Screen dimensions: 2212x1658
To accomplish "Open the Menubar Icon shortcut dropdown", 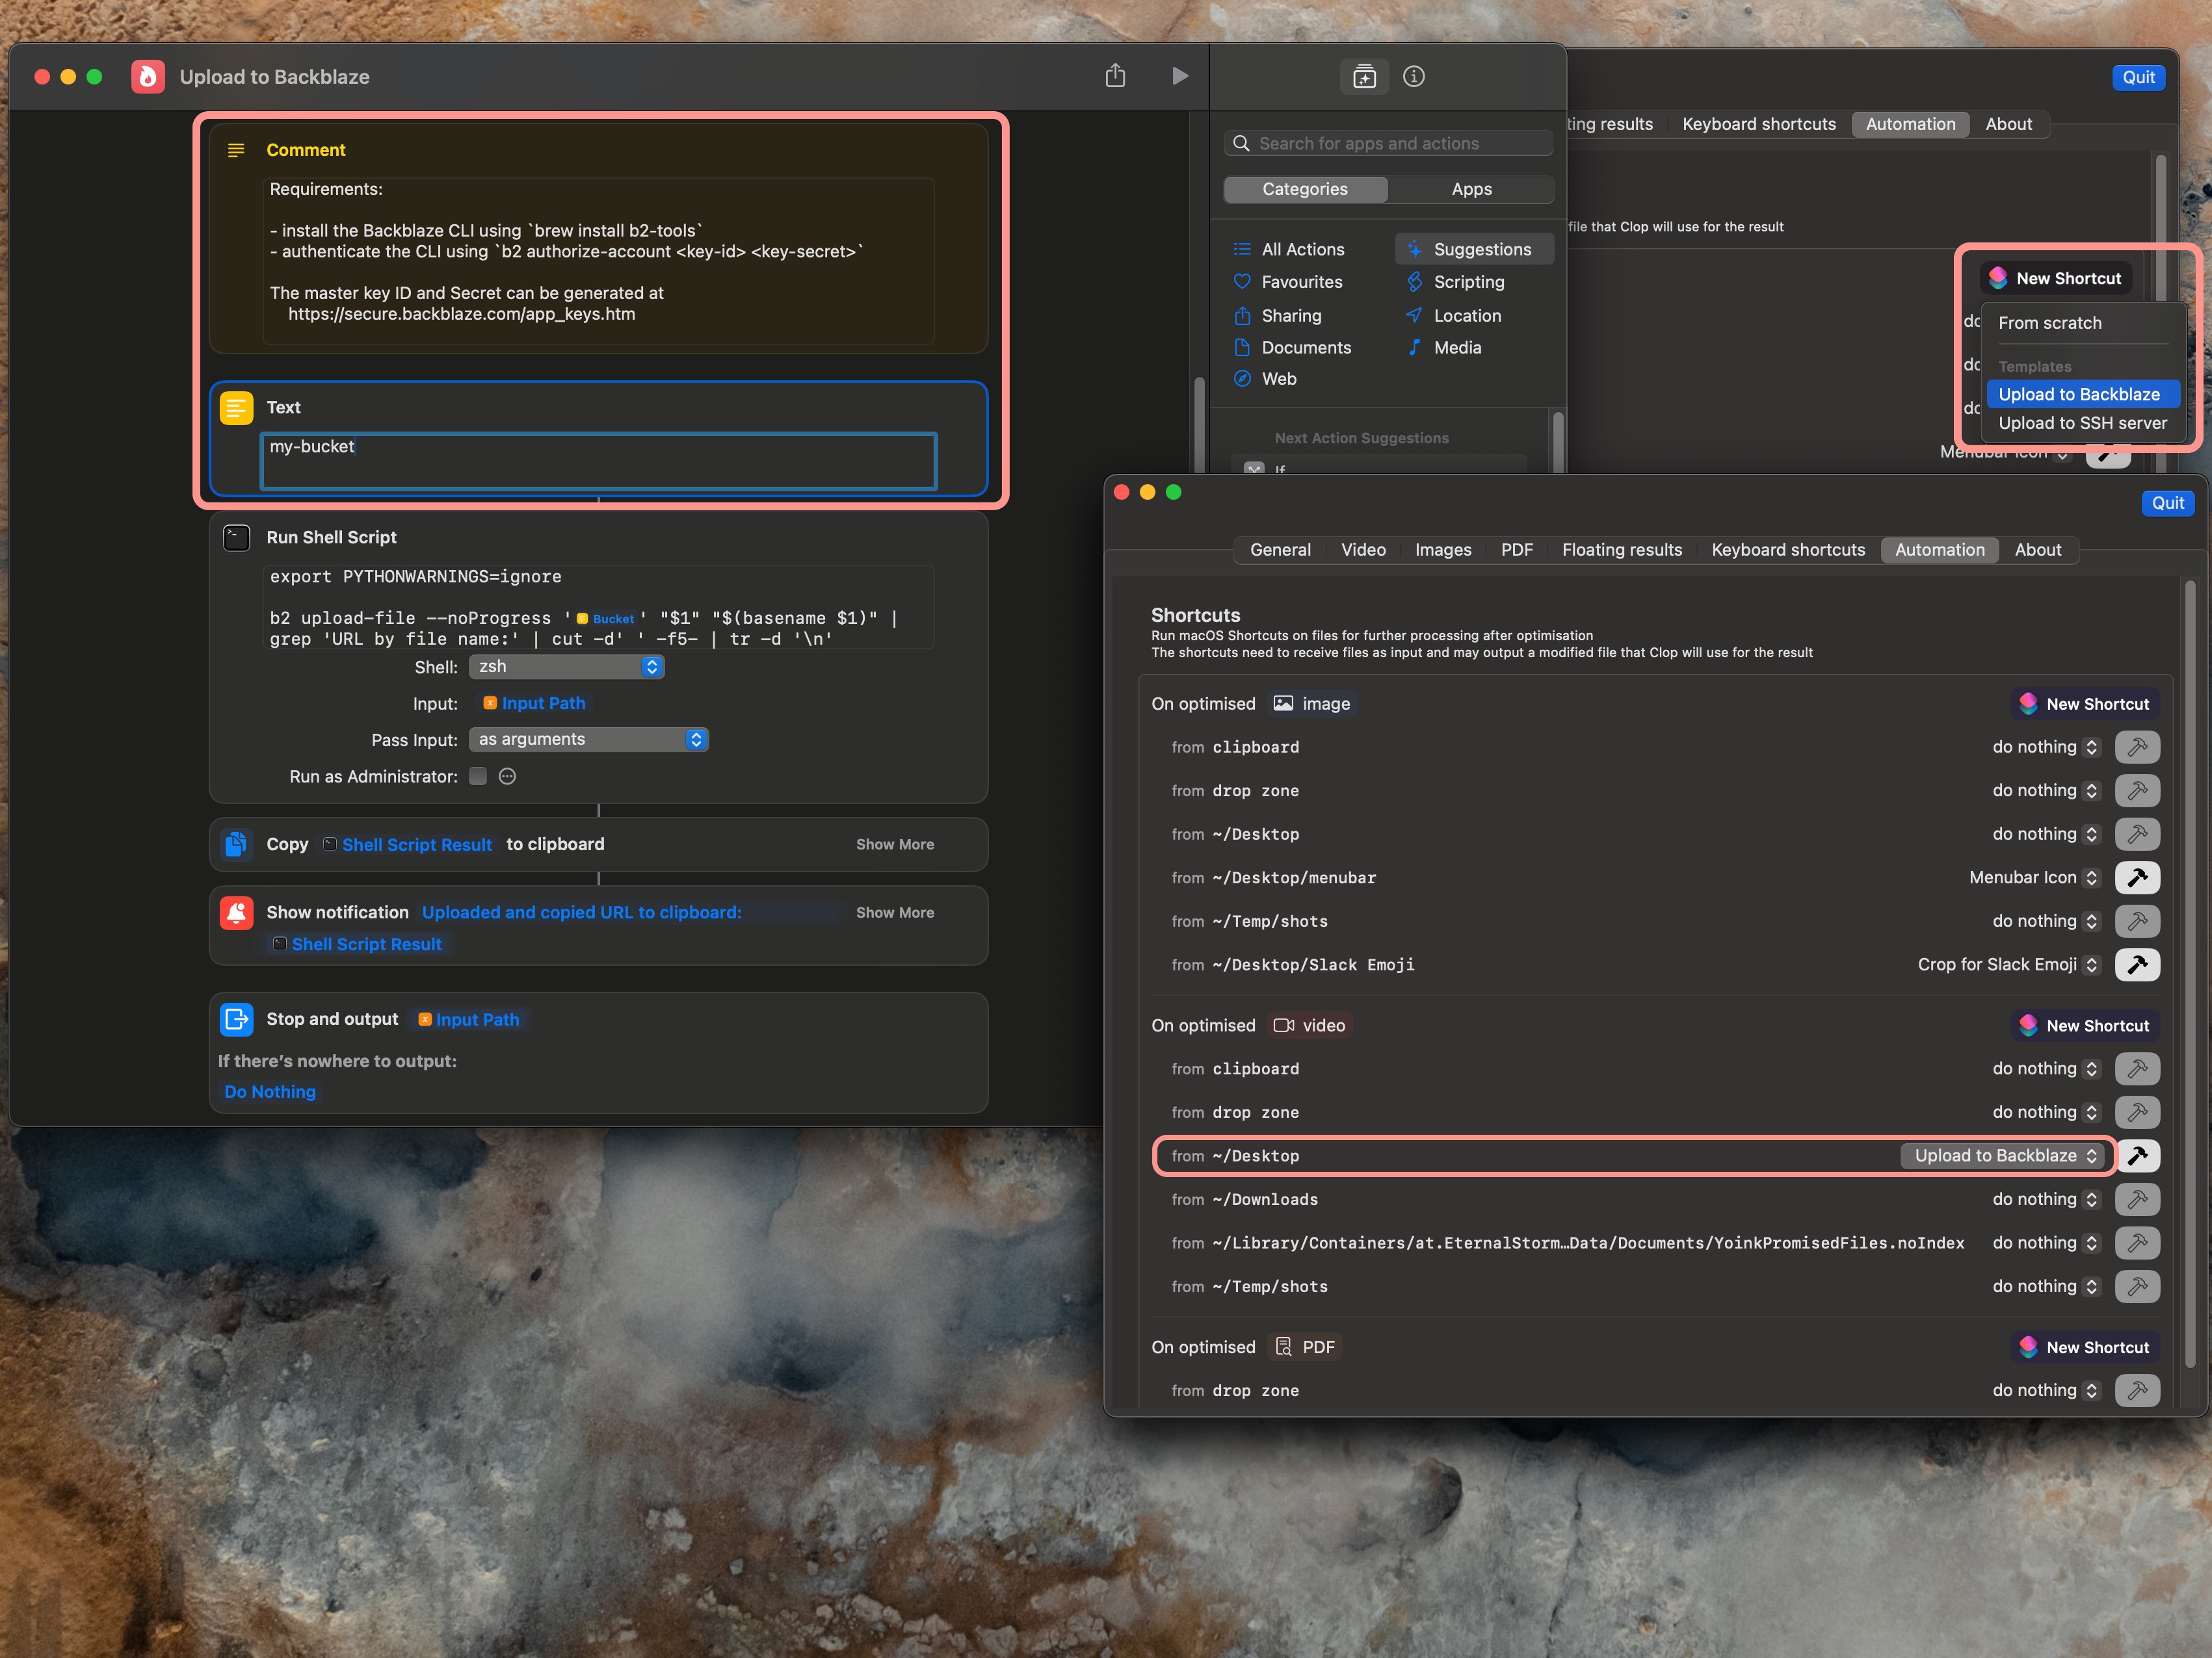I will pos(2033,877).
